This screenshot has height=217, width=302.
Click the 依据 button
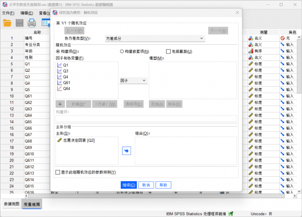(79, 104)
